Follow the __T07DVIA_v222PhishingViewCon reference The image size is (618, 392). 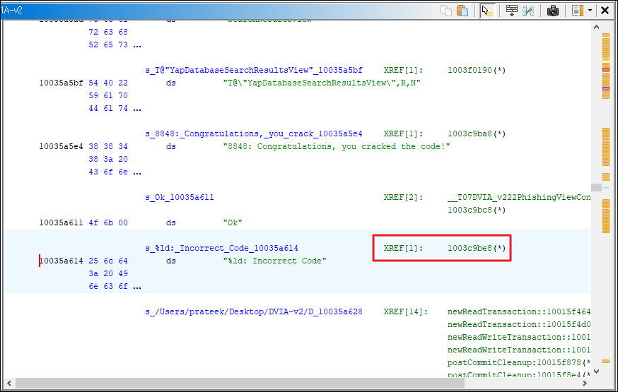(x=519, y=198)
